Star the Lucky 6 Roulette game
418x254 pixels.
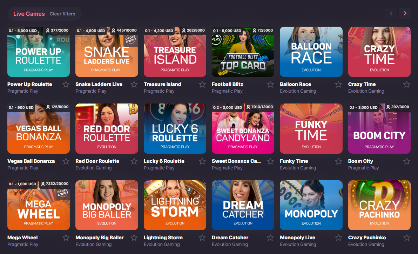pos(202,161)
